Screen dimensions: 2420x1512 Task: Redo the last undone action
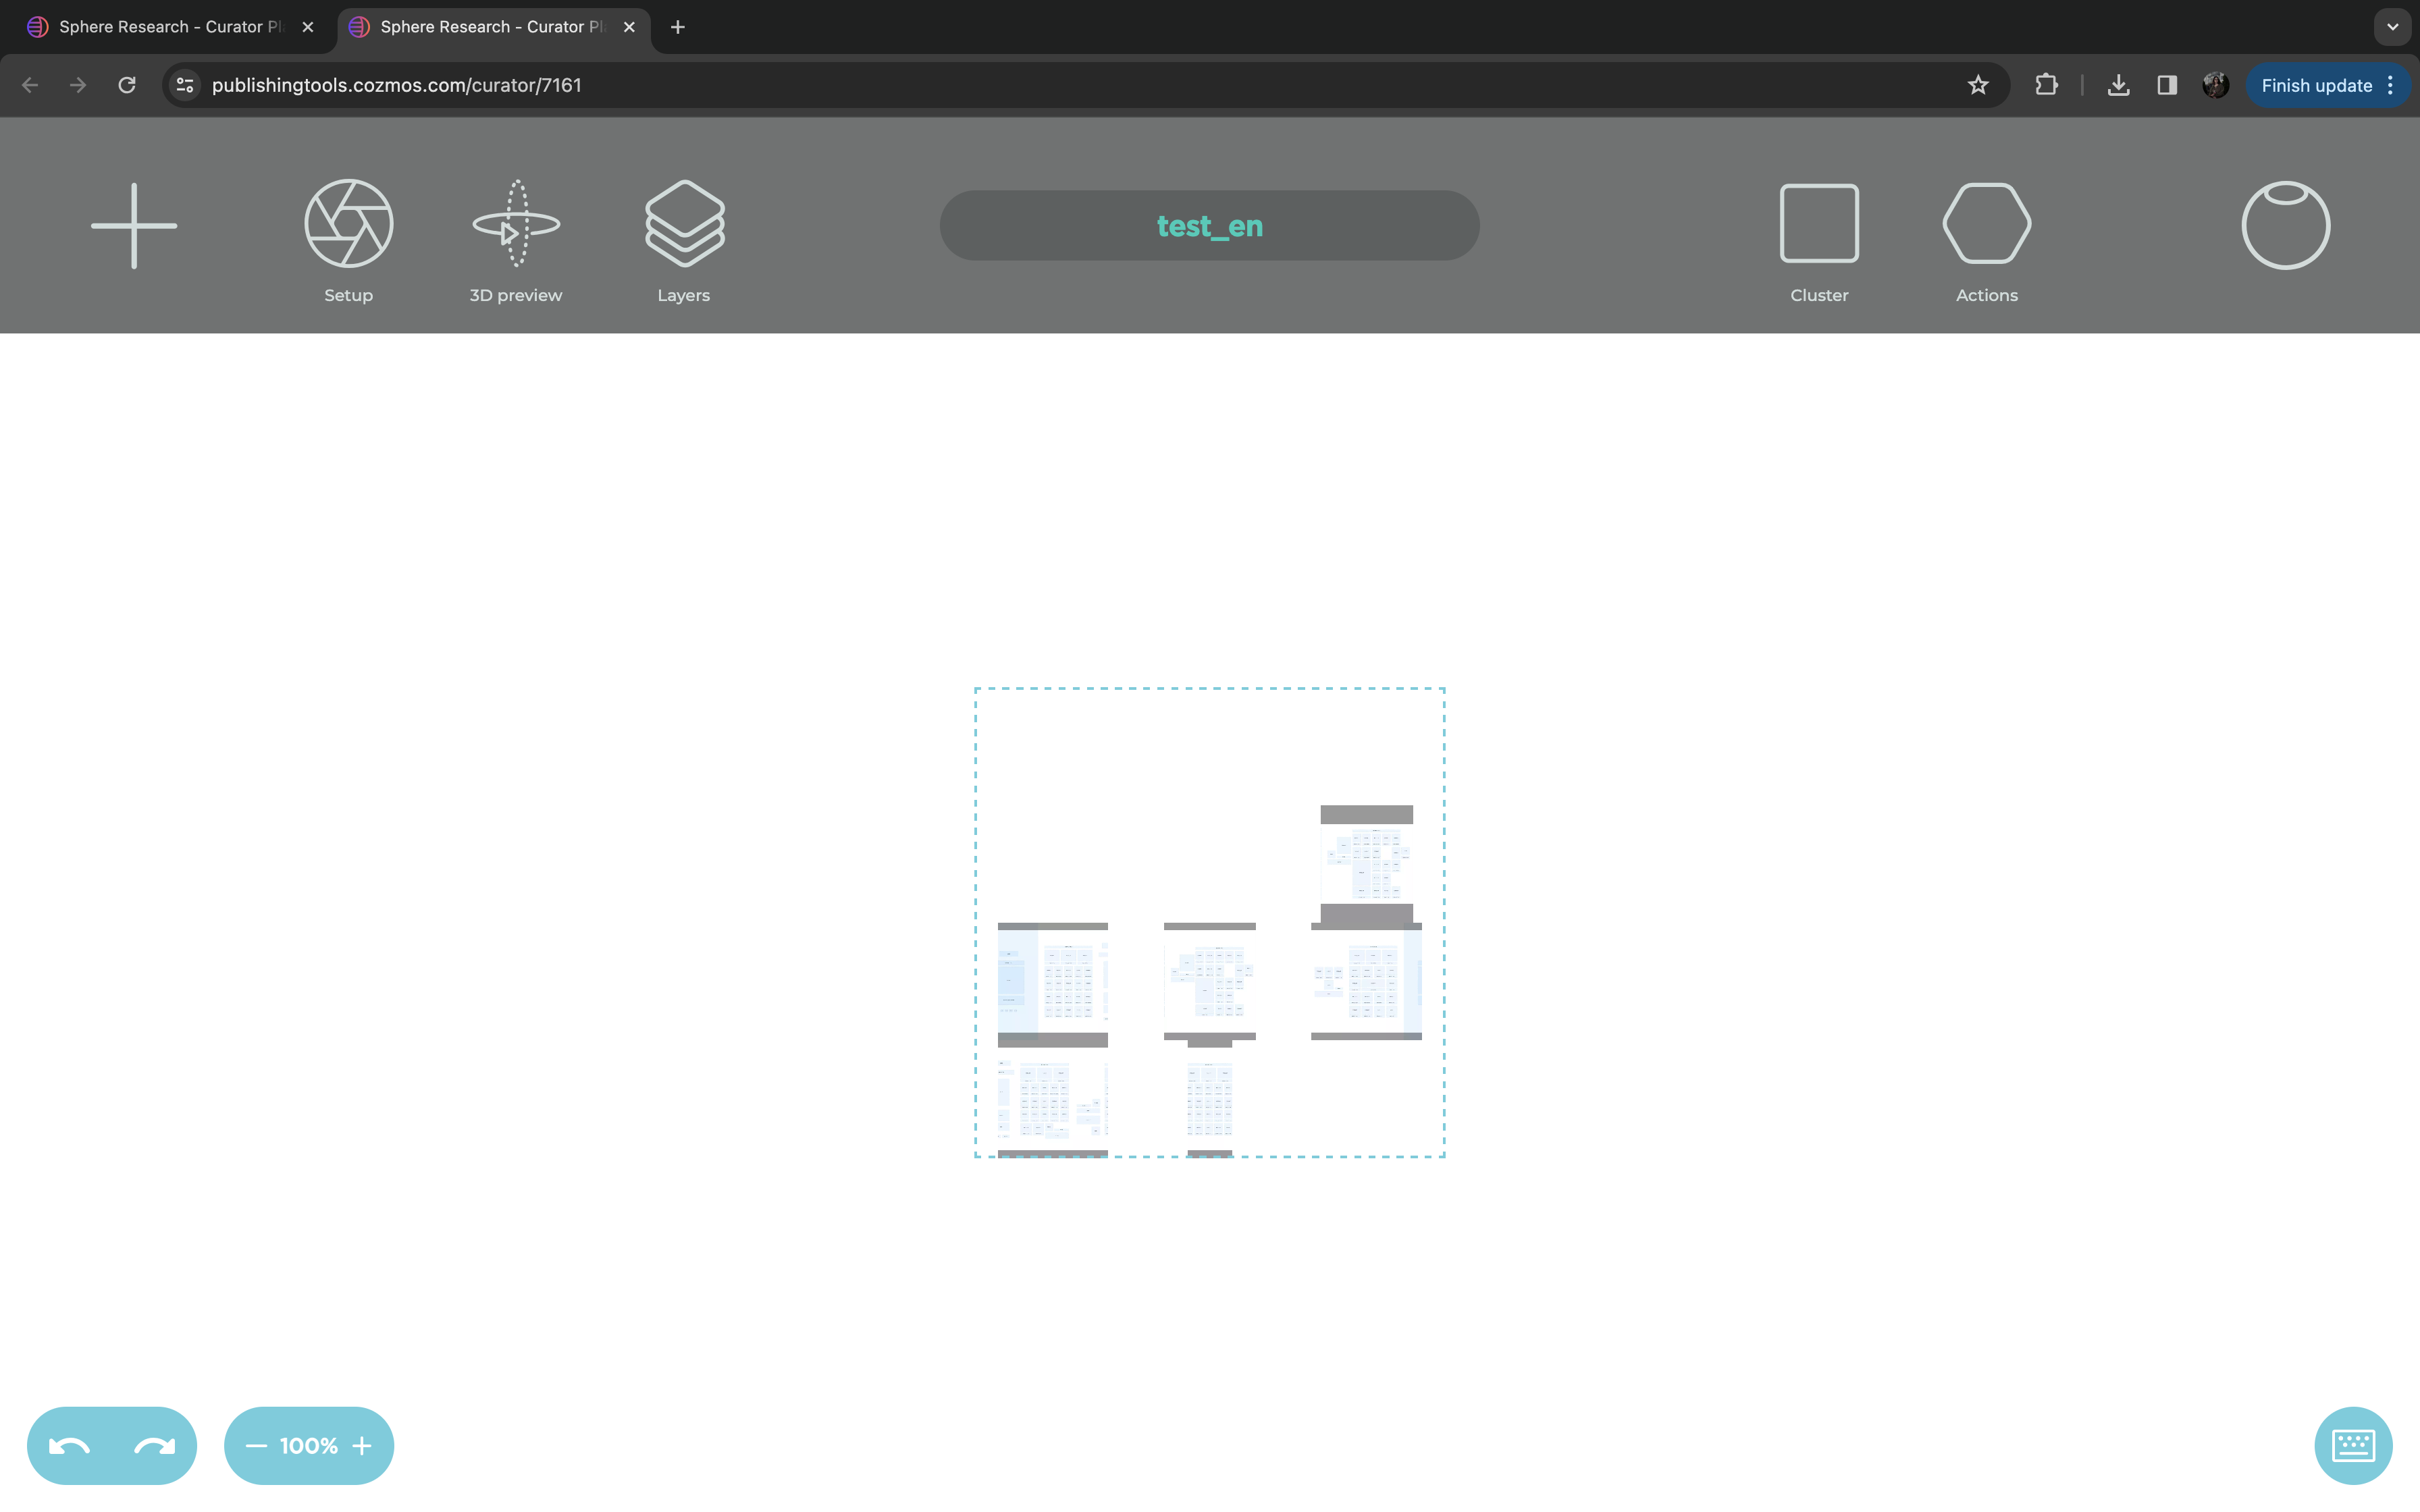point(154,1446)
